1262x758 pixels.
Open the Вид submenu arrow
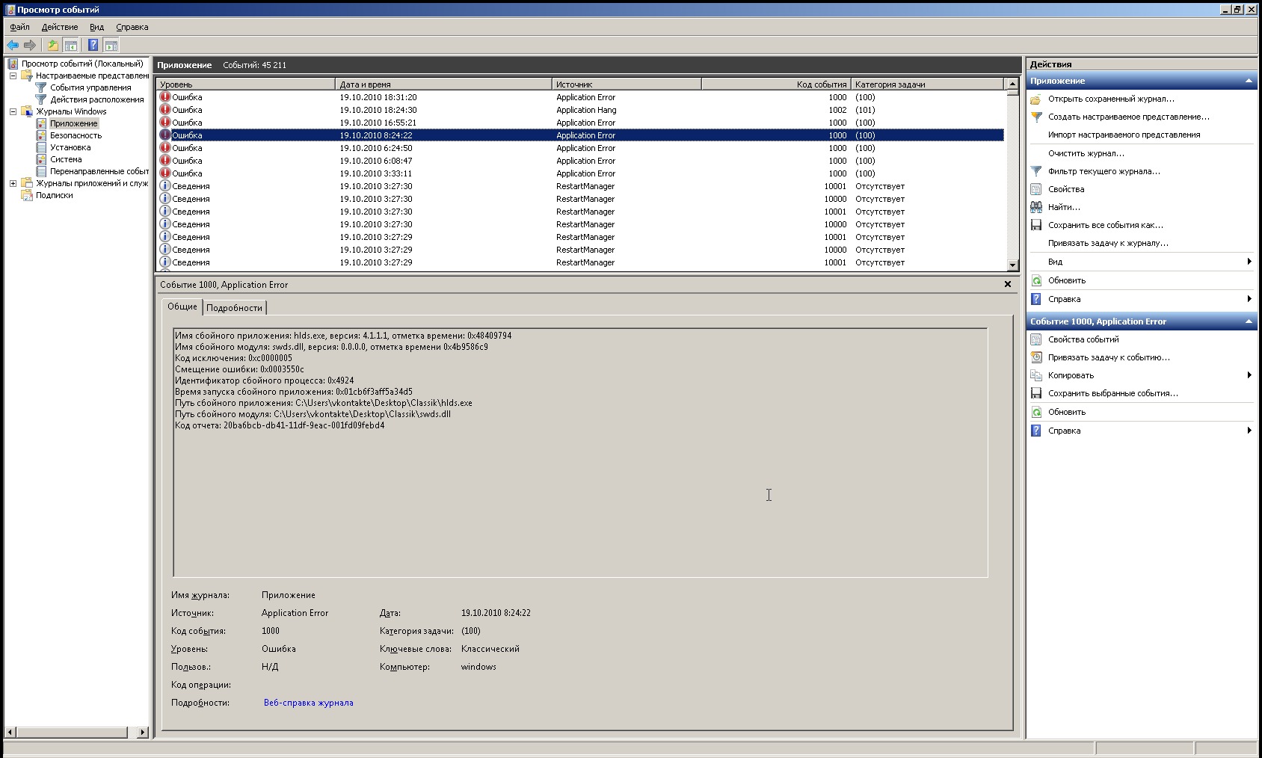tap(1249, 262)
